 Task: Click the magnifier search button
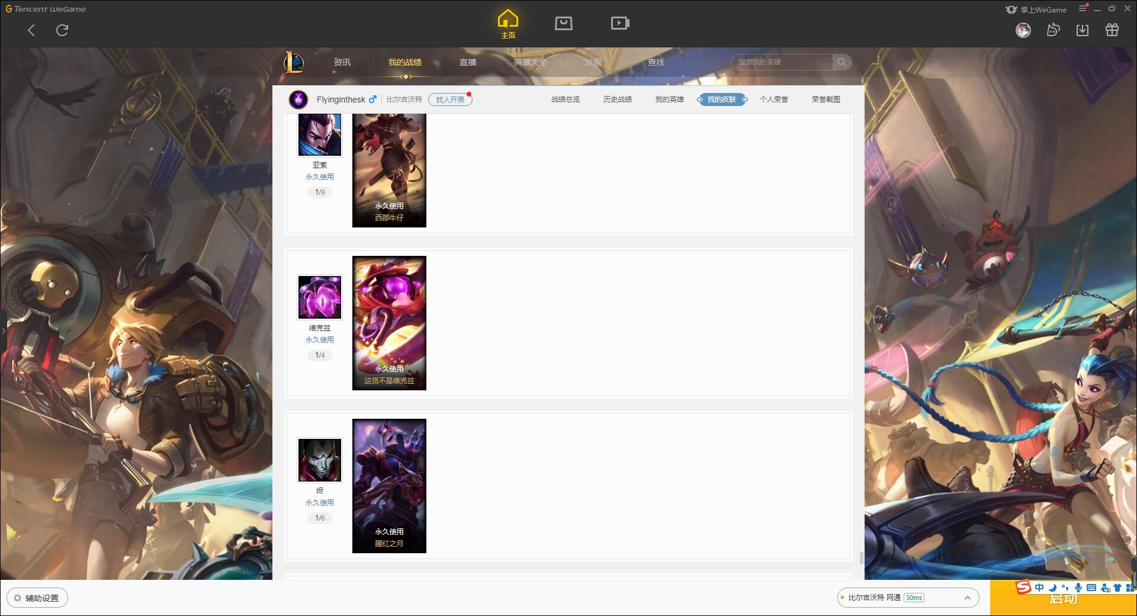(841, 62)
